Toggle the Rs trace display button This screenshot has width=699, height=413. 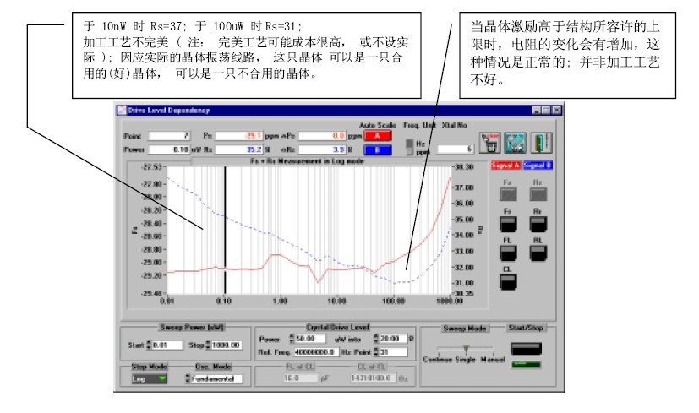tap(538, 194)
